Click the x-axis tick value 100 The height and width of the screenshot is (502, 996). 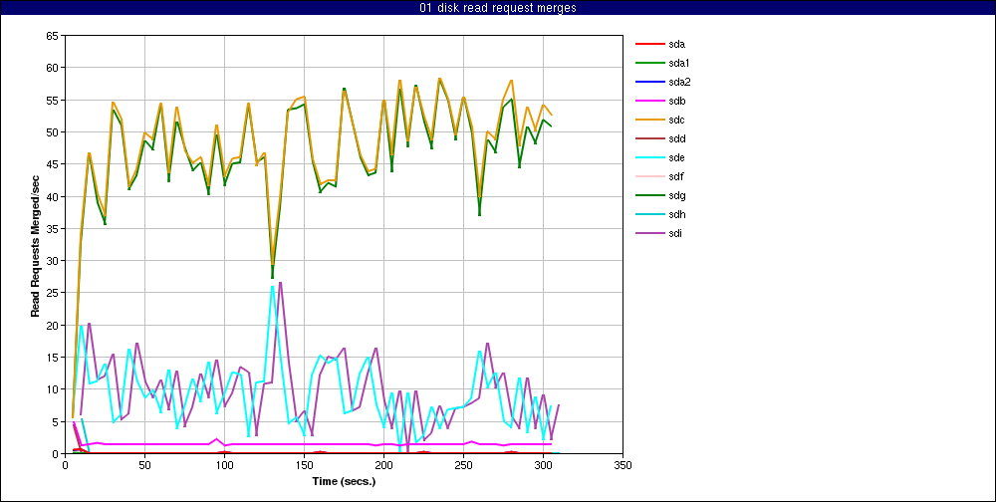[224, 464]
